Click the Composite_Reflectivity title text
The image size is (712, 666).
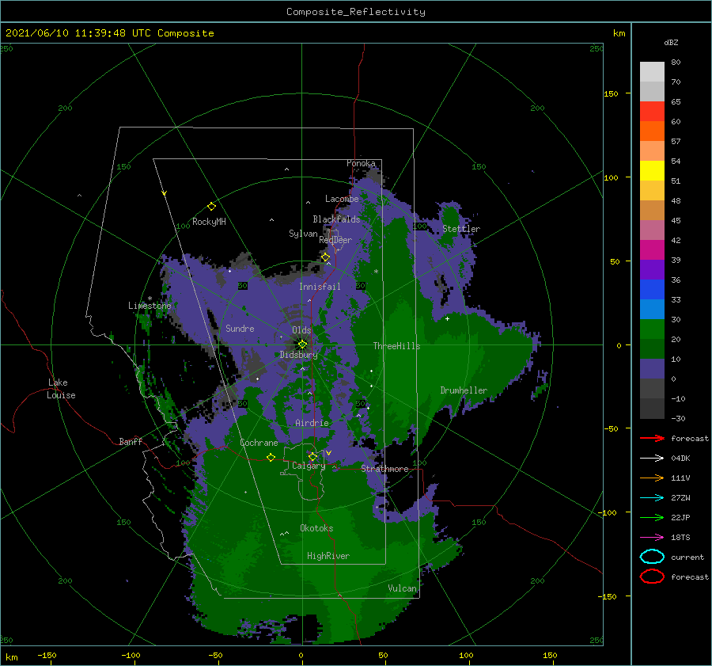click(x=356, y=12)
